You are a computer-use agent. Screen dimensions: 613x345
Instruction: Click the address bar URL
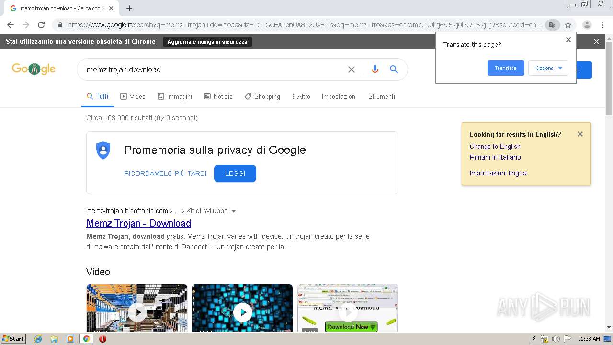pyautogui.click(x=304, y=25)
